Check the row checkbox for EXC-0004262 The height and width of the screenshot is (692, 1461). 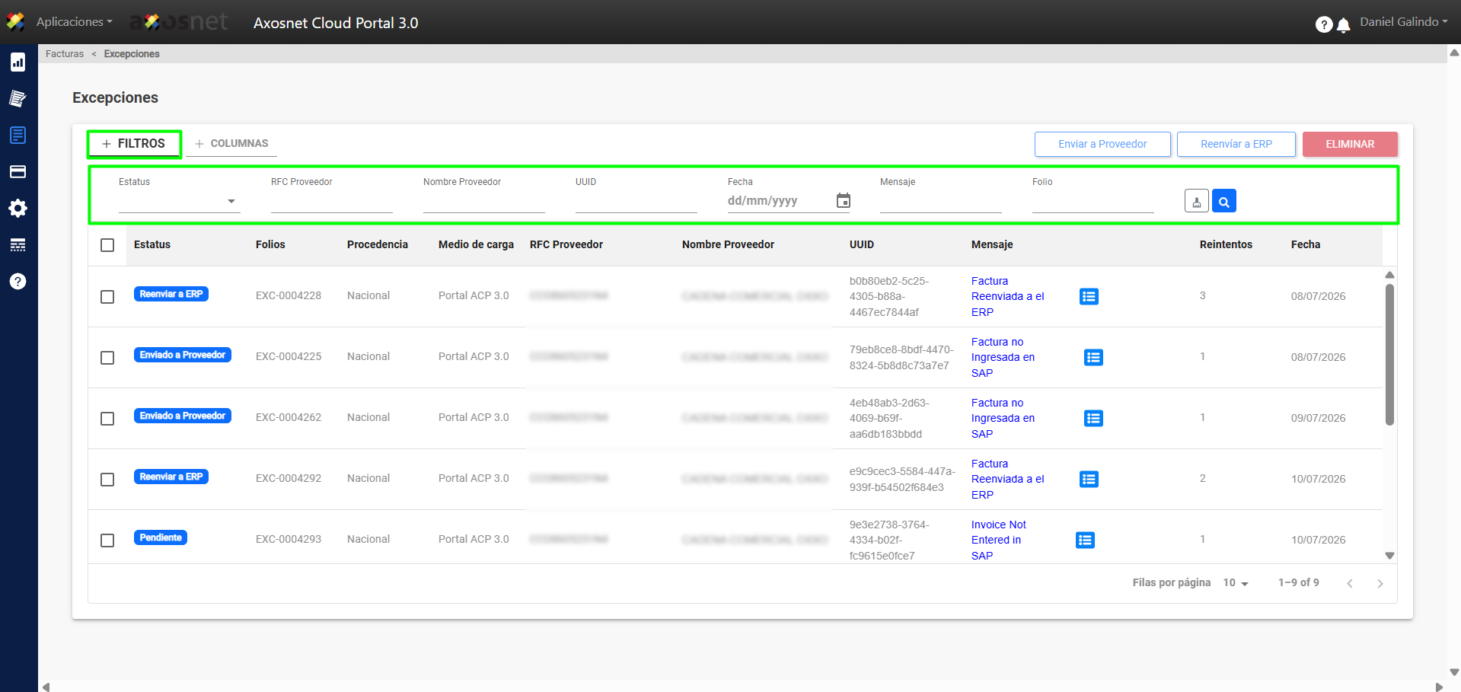(107, 419)
